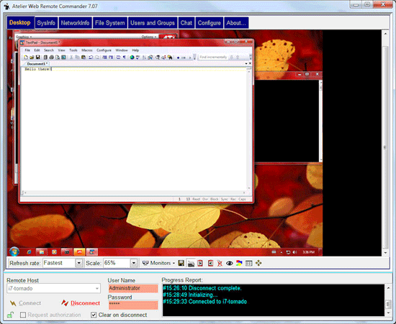Click remote taskbar ATI red icon
Image resolution: width=396 pixels, height=324 pixels.
tap(79, 252)
